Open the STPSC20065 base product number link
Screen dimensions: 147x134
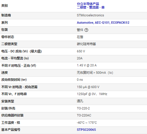tap(86, 130)
